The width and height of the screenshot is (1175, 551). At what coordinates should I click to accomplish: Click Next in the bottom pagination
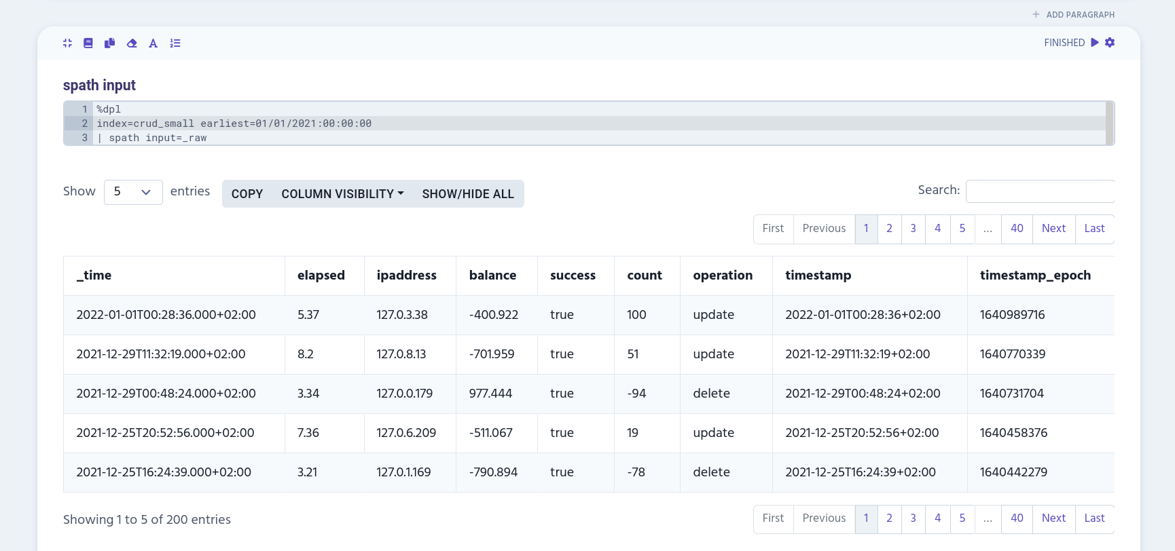coord(1053,518)
